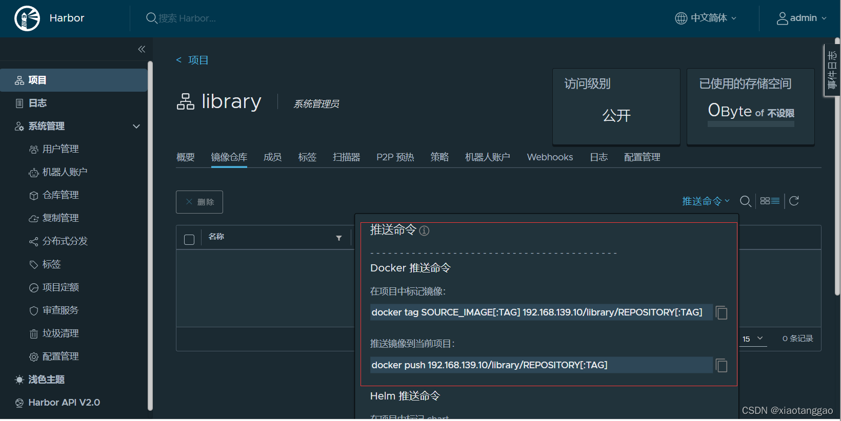Click the storage usage progress bar
Image resolution: width=841 pixels, height=421 pixels.
[x=751, y=124]
